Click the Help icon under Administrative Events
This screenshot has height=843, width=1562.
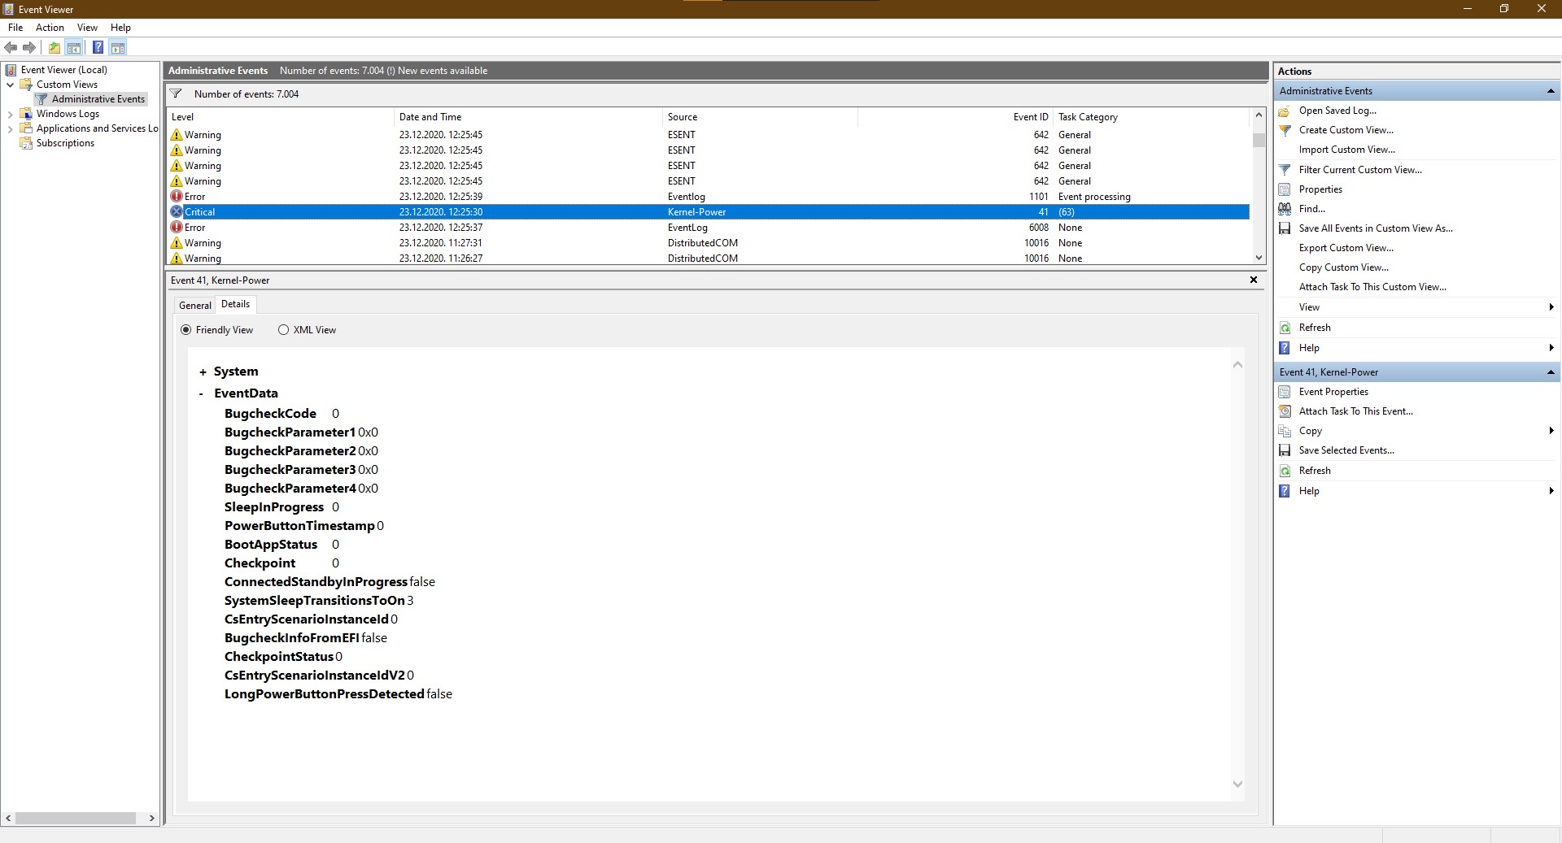1285,348
